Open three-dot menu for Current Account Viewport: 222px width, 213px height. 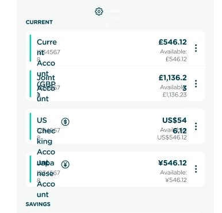click(x=196, y=48)
